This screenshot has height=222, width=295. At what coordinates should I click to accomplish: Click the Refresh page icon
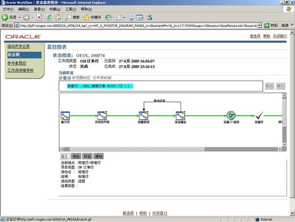pos(49,18)
